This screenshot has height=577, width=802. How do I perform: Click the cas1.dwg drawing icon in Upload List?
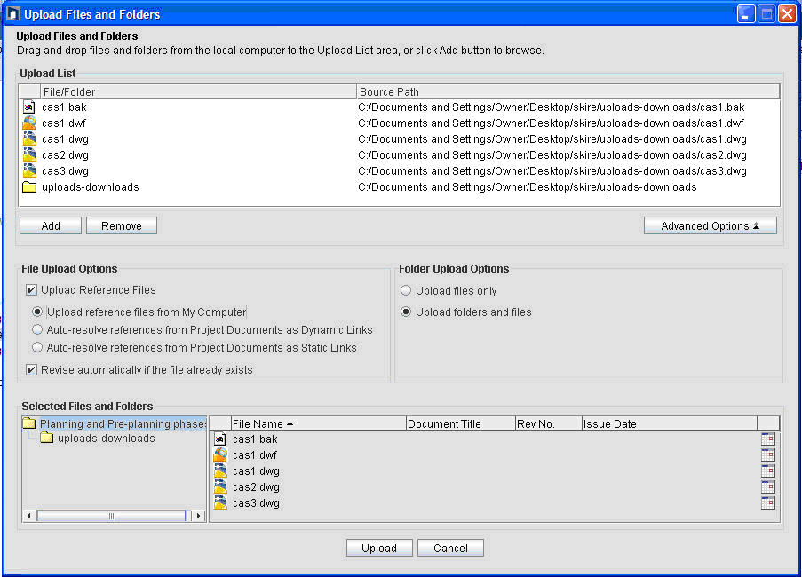(28, 138)
